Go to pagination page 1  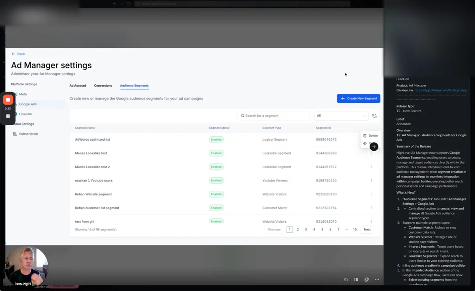(x=290, y=230)
